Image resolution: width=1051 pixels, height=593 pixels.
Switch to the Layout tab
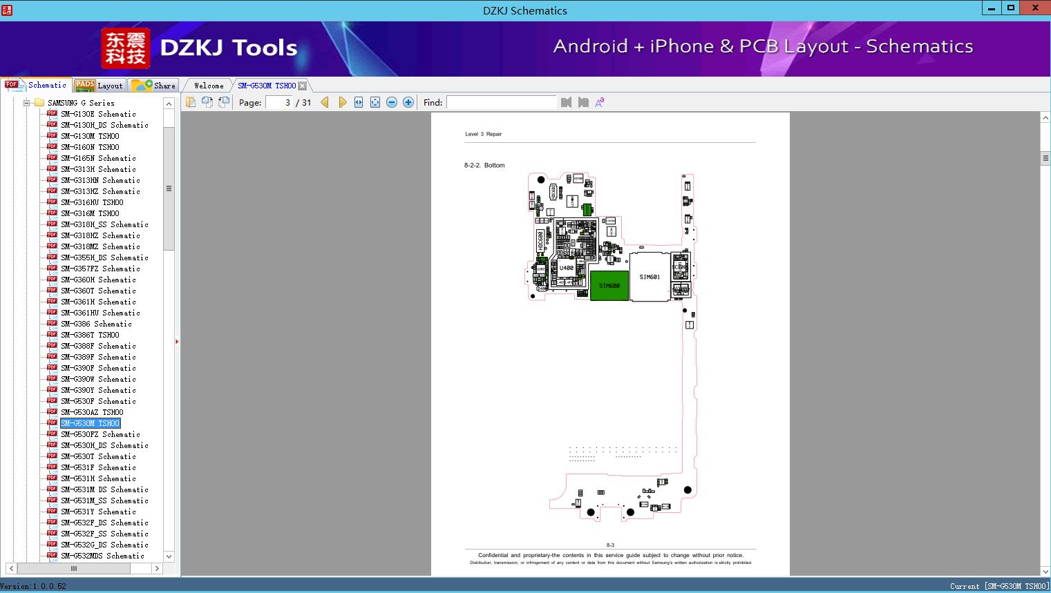click(99, 86)
